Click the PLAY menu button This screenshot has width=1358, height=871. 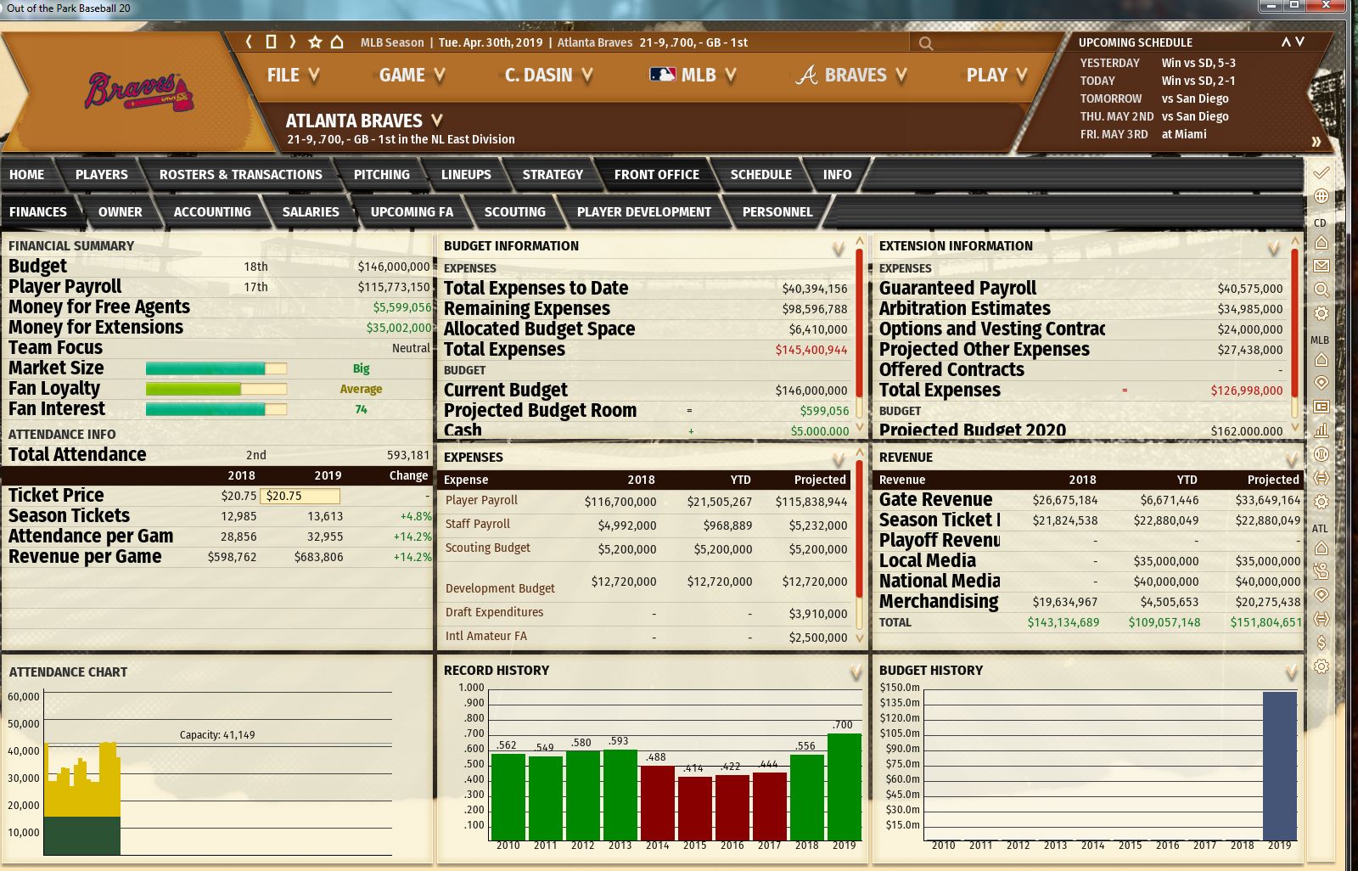pos(996,76)
